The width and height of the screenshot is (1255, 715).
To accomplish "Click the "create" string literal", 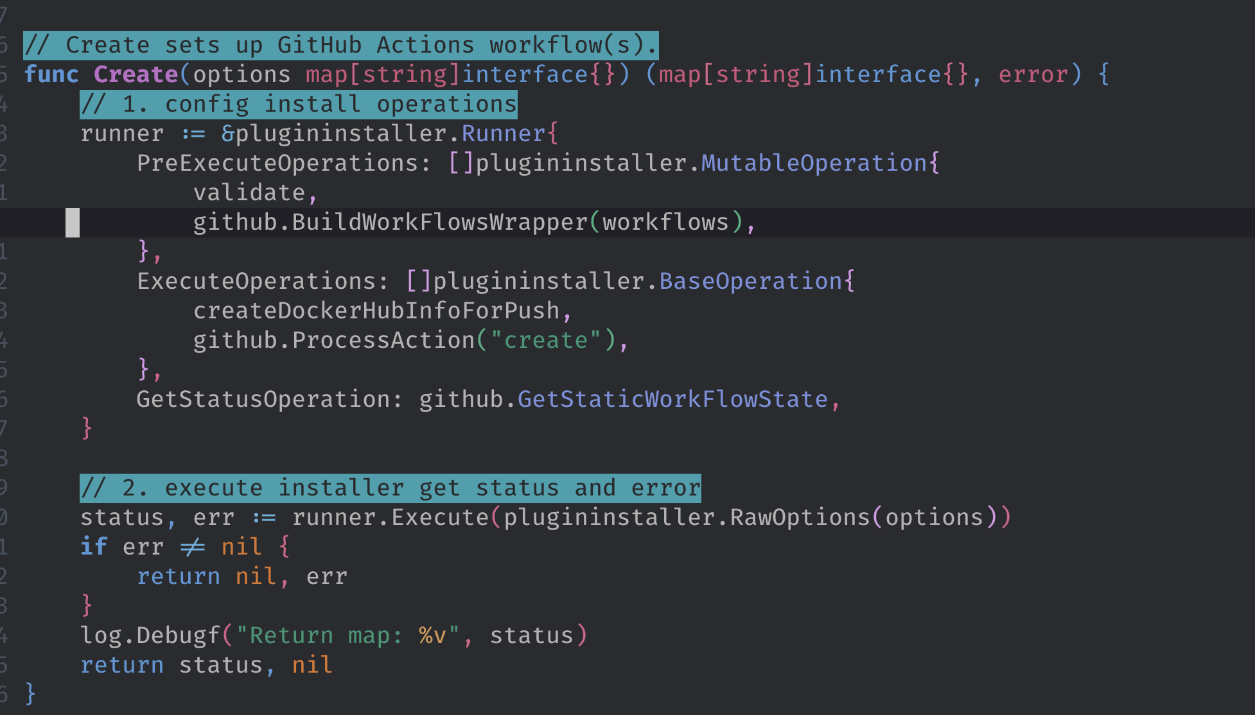I will click(546, 340).
